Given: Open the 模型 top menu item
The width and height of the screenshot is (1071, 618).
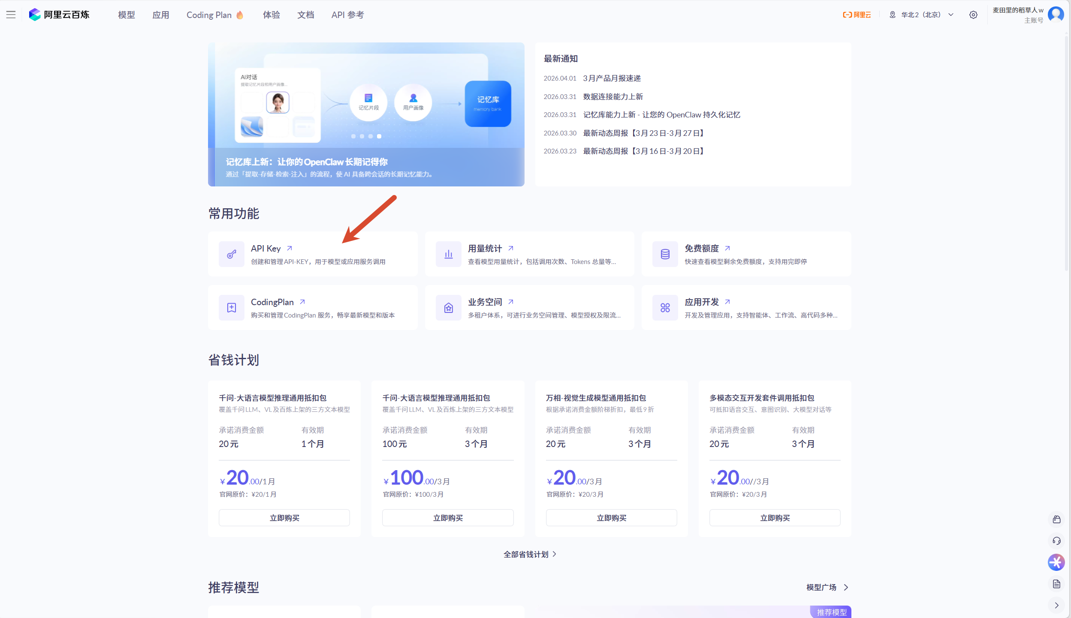Looking at the screenshot, I should pos(126,15).
